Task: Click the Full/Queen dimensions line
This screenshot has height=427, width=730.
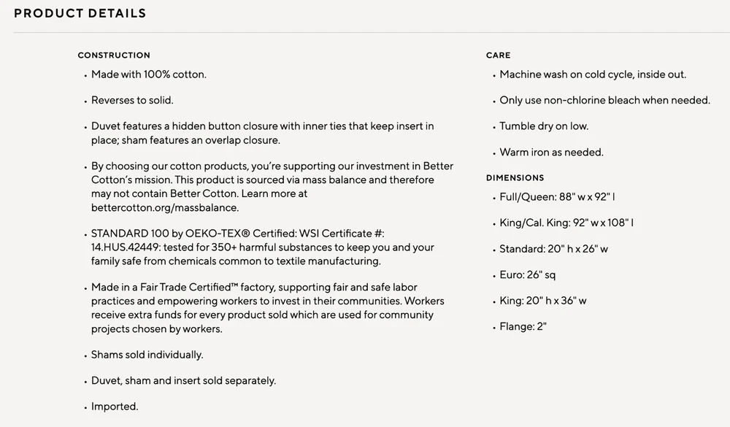Action: point(558,197)
